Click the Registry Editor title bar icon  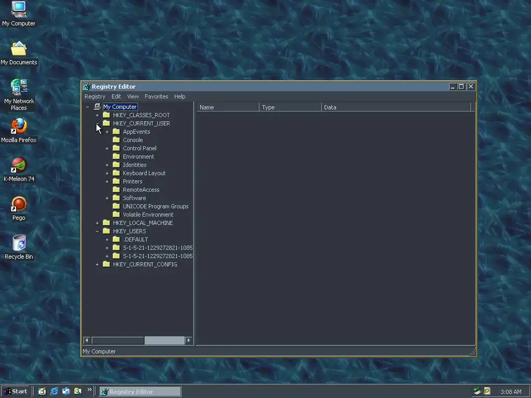(87, 87)
